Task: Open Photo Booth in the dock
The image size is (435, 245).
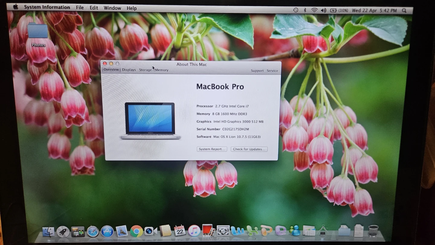Action: click(208, 230)
